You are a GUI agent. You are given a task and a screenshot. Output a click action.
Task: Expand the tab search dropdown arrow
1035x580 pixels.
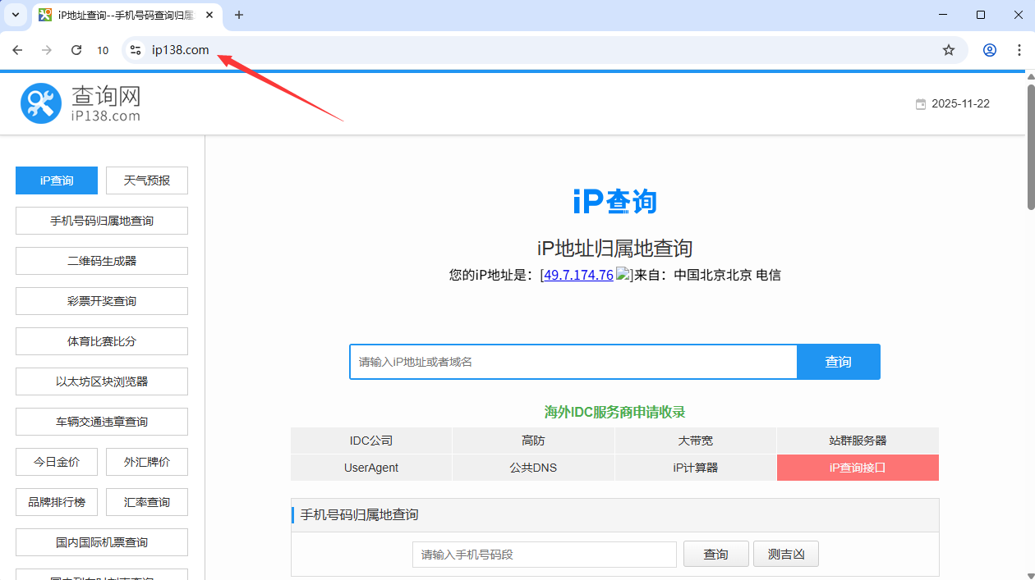pyautogui.click(x=15, y=15)
